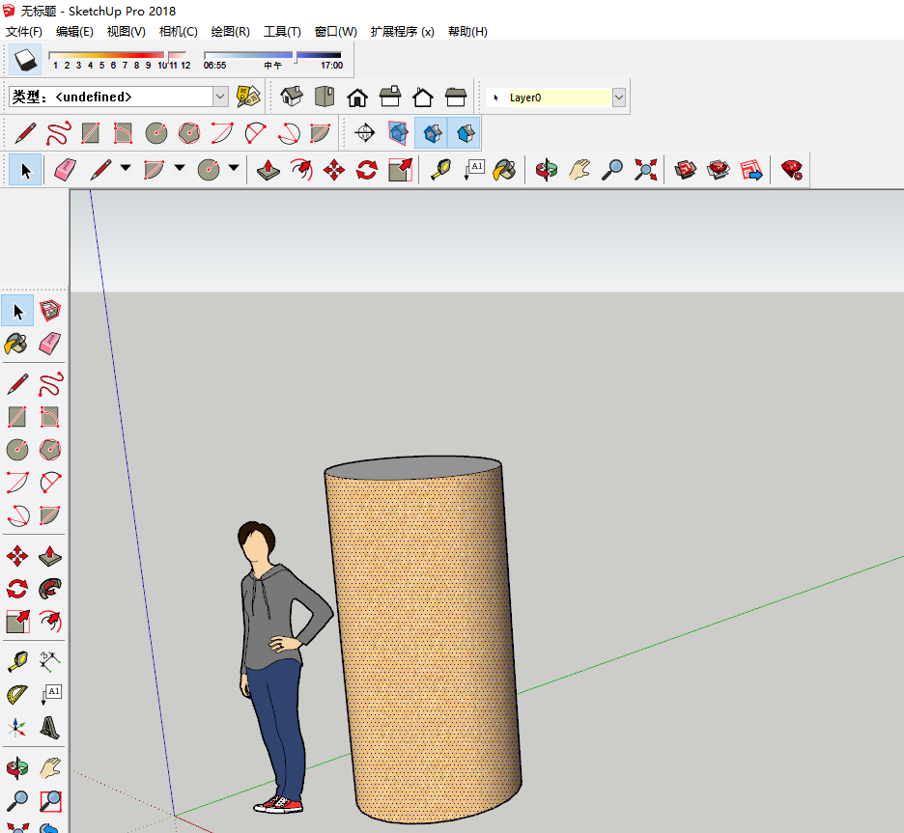The image size is (904, 833).
Task: Select the Make Component tool
Action: (50, 311)
